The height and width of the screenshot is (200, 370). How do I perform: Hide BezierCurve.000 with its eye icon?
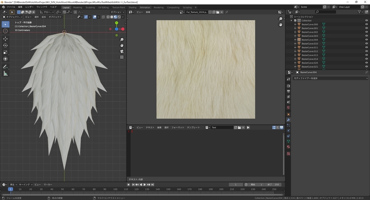point(366,24)
